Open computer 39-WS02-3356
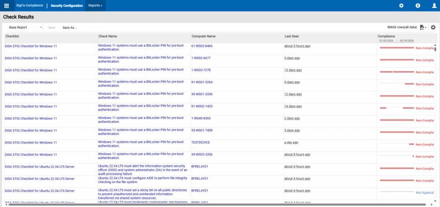Screen dimensions: 440x207 (202, 155)
